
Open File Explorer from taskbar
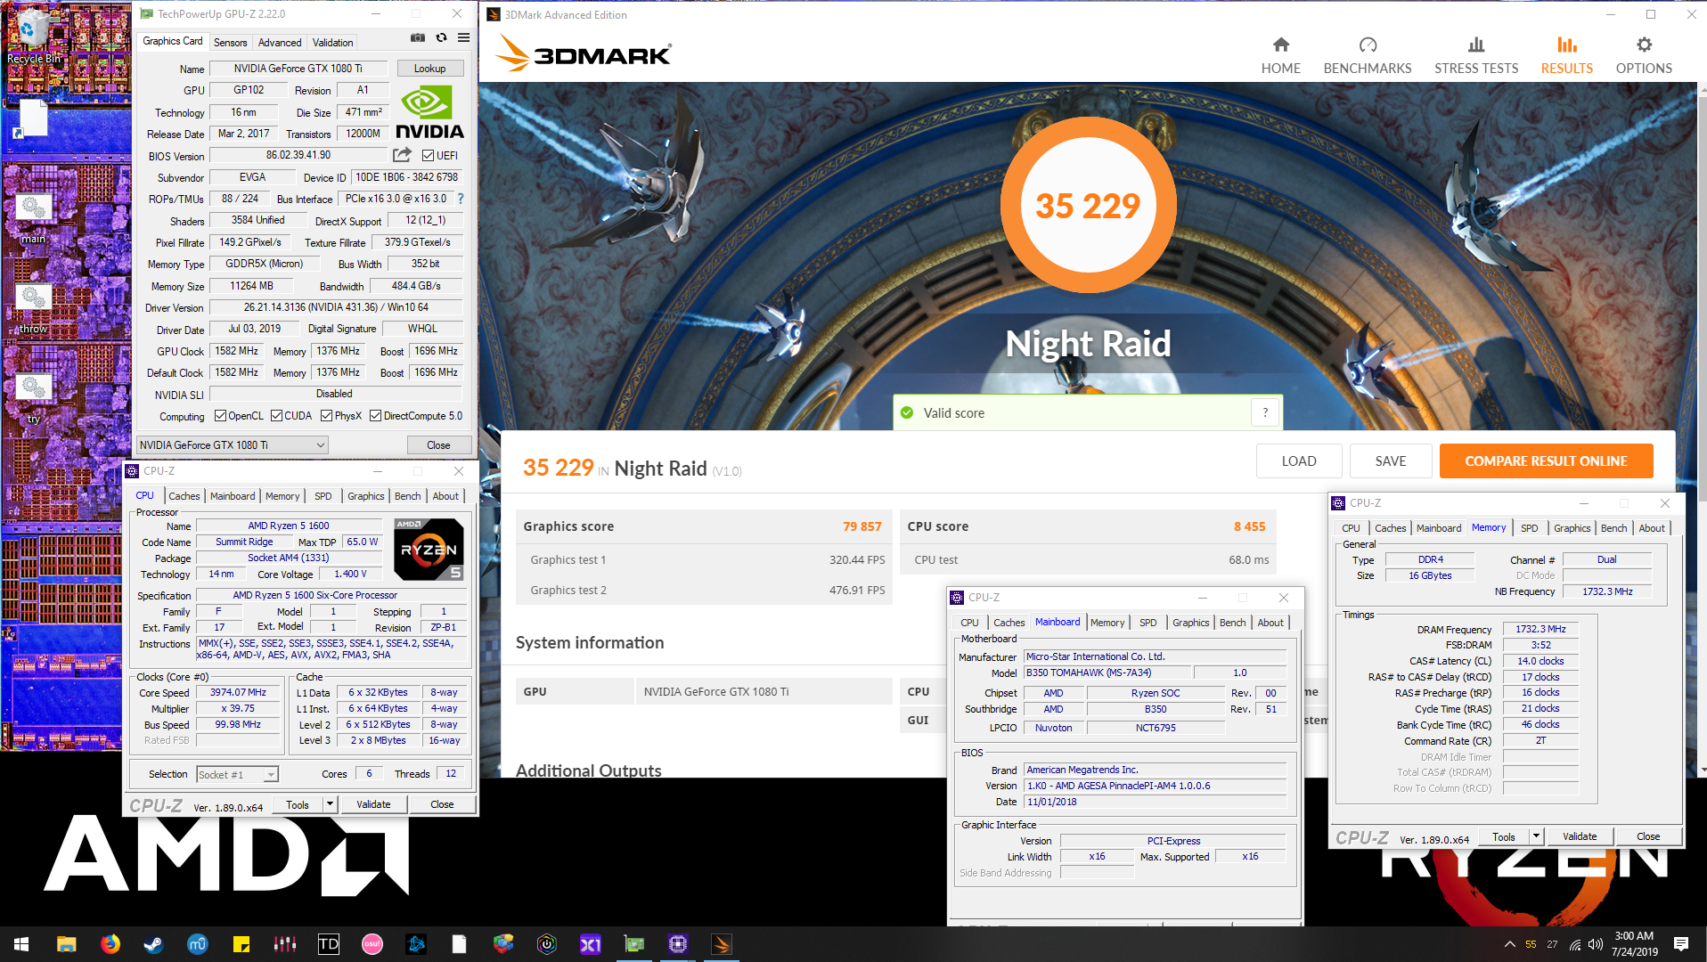pos(67,944)
